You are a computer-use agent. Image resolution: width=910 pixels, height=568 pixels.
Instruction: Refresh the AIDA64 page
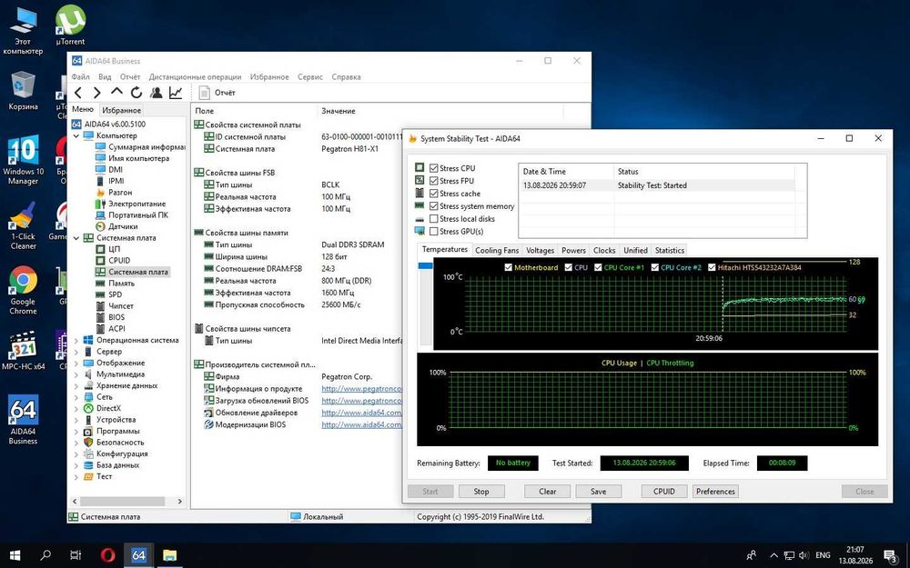[136, 93]
